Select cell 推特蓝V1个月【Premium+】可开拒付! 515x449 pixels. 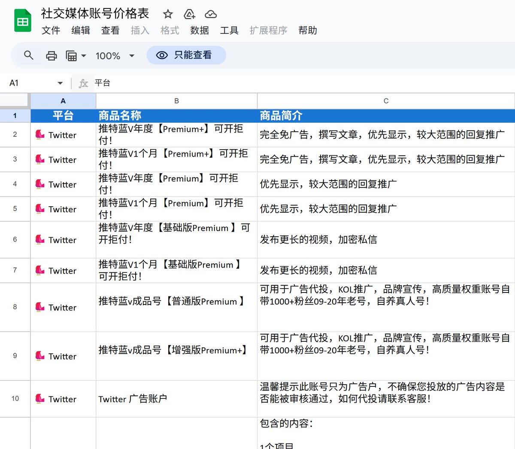point(176,160)
